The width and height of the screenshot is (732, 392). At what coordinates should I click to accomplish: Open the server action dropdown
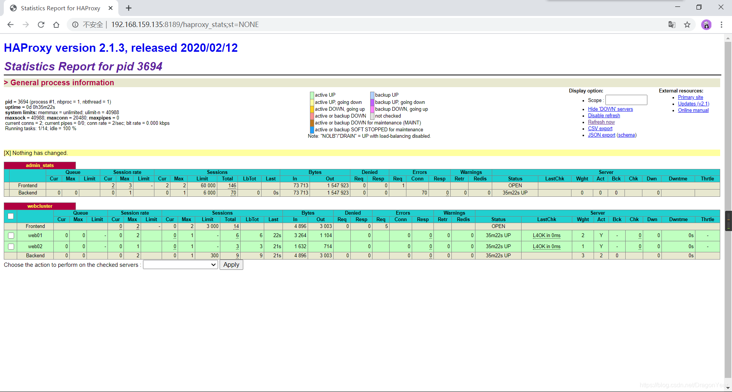[x=180, y=265]
